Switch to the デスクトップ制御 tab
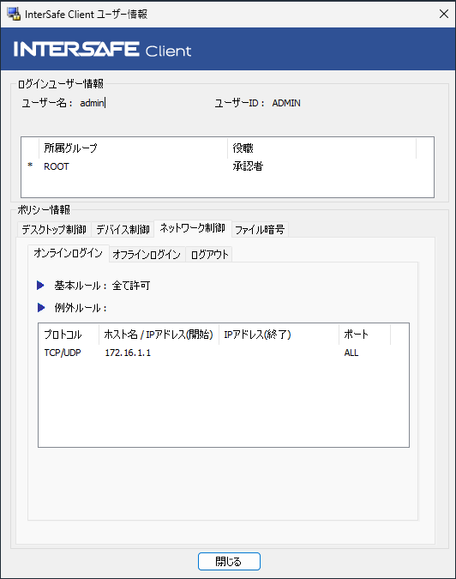 pyautogui.click(x=54, y=229)
